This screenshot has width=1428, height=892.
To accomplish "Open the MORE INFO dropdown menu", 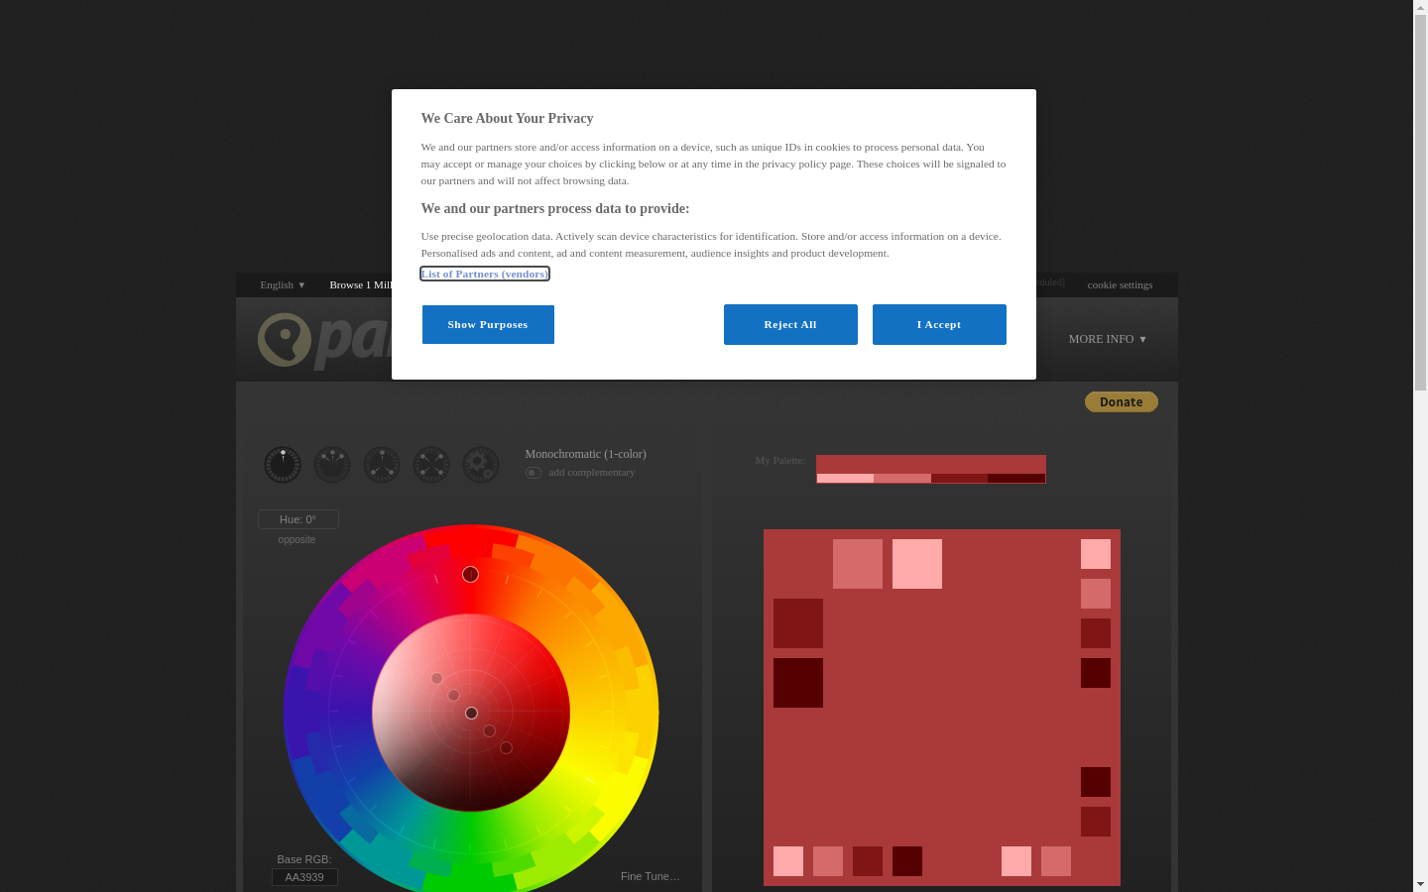I will pyautogui.click(x=1107, y=339).
